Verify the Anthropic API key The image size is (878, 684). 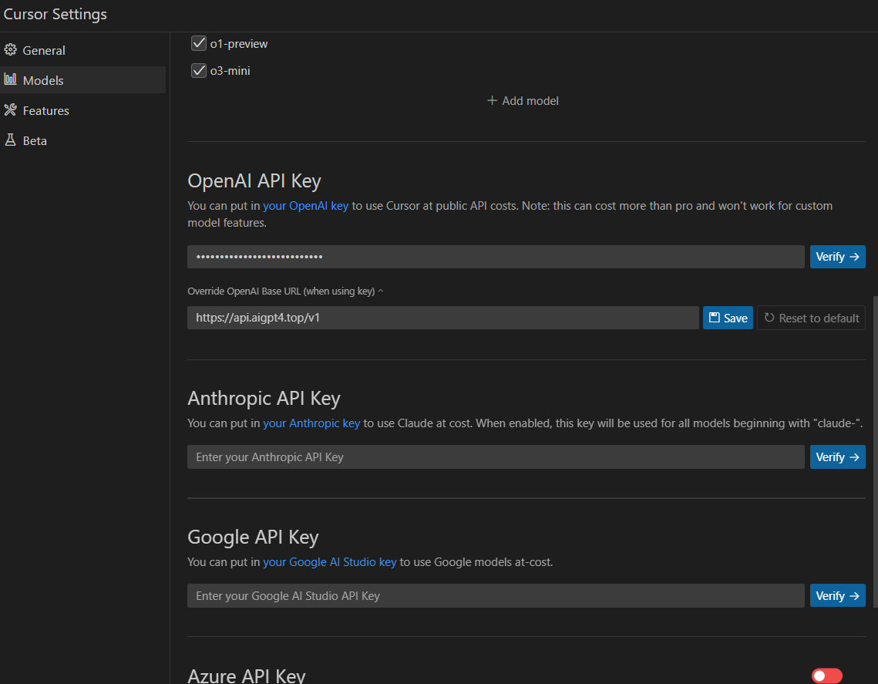point(837,457)
